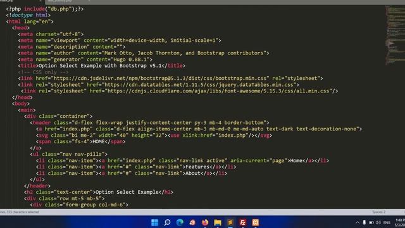The width and height of the screenshot is (405, 228).
Task: Switch to Sublime Text taskbar icon
Action: click(x=230, y=222)
